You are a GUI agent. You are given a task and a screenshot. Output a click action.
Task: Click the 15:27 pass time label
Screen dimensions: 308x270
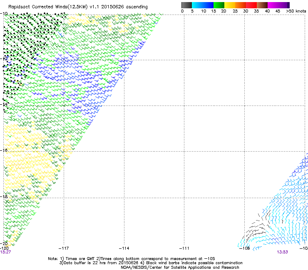[5, 252]
